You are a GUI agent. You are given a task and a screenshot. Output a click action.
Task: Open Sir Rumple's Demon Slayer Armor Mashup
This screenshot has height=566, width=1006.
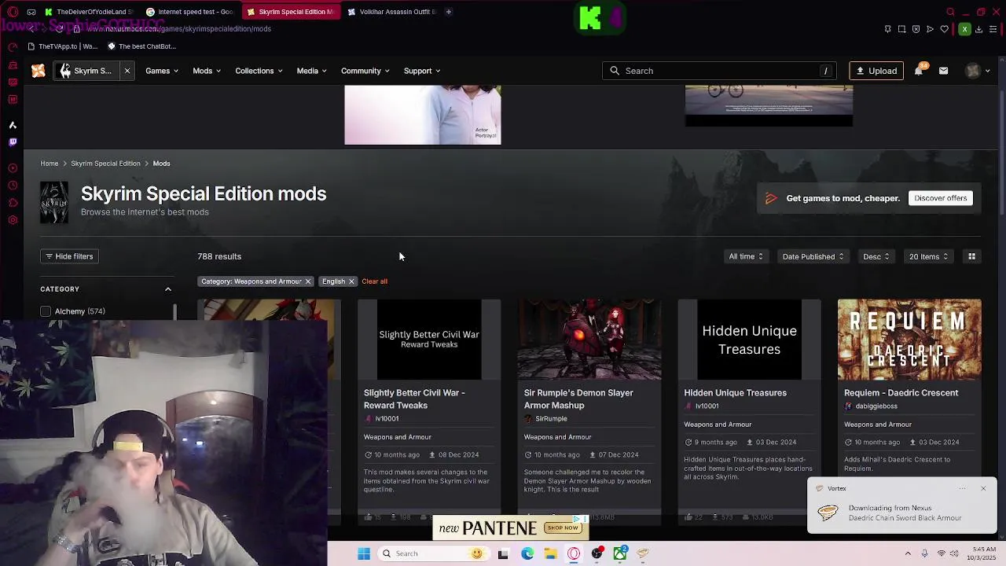(x=578, y=399)
